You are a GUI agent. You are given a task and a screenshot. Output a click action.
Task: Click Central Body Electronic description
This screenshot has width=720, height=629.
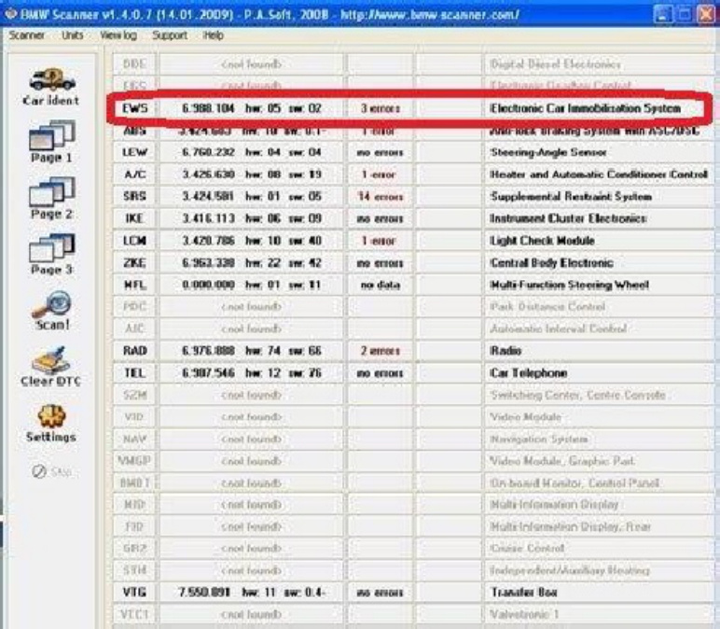(x=551, y=263)
